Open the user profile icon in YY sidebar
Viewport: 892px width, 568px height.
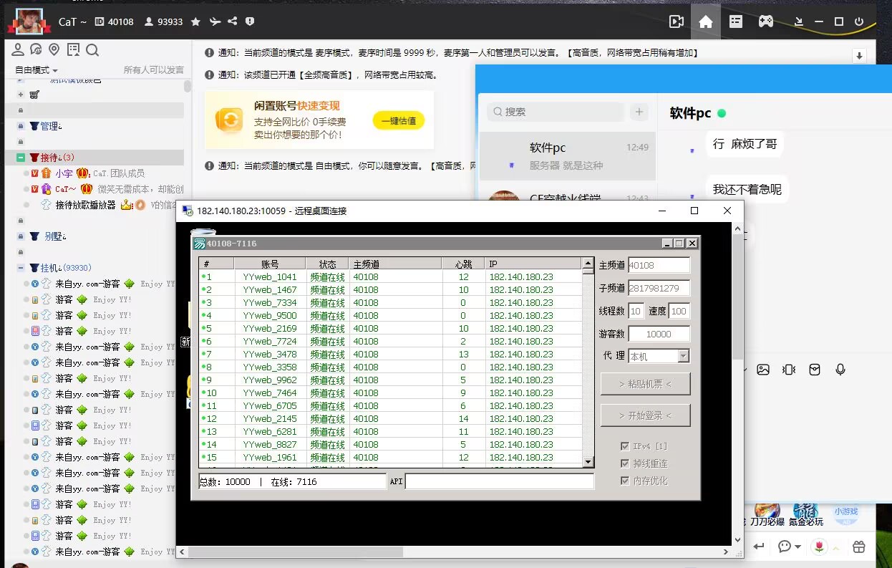coord(17,49)
